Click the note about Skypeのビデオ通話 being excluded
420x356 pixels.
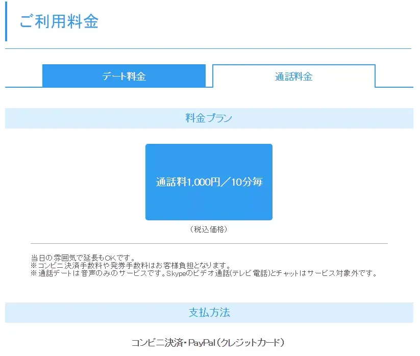pos(204,273)
